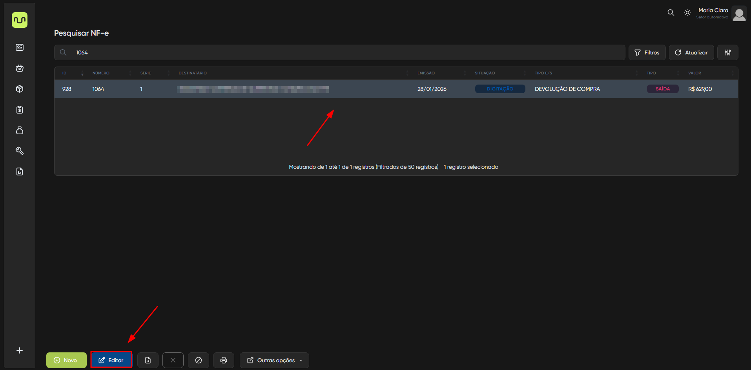
Task: Click the printer icon button
Action: pyautogui.click(x=224, y=360)
